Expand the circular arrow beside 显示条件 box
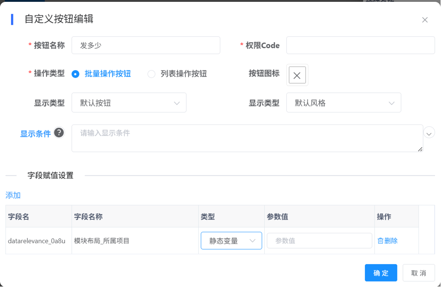Image resolution: width=441 pixels, height=287 pixels. pyautogui.click(x=429, y=133)
